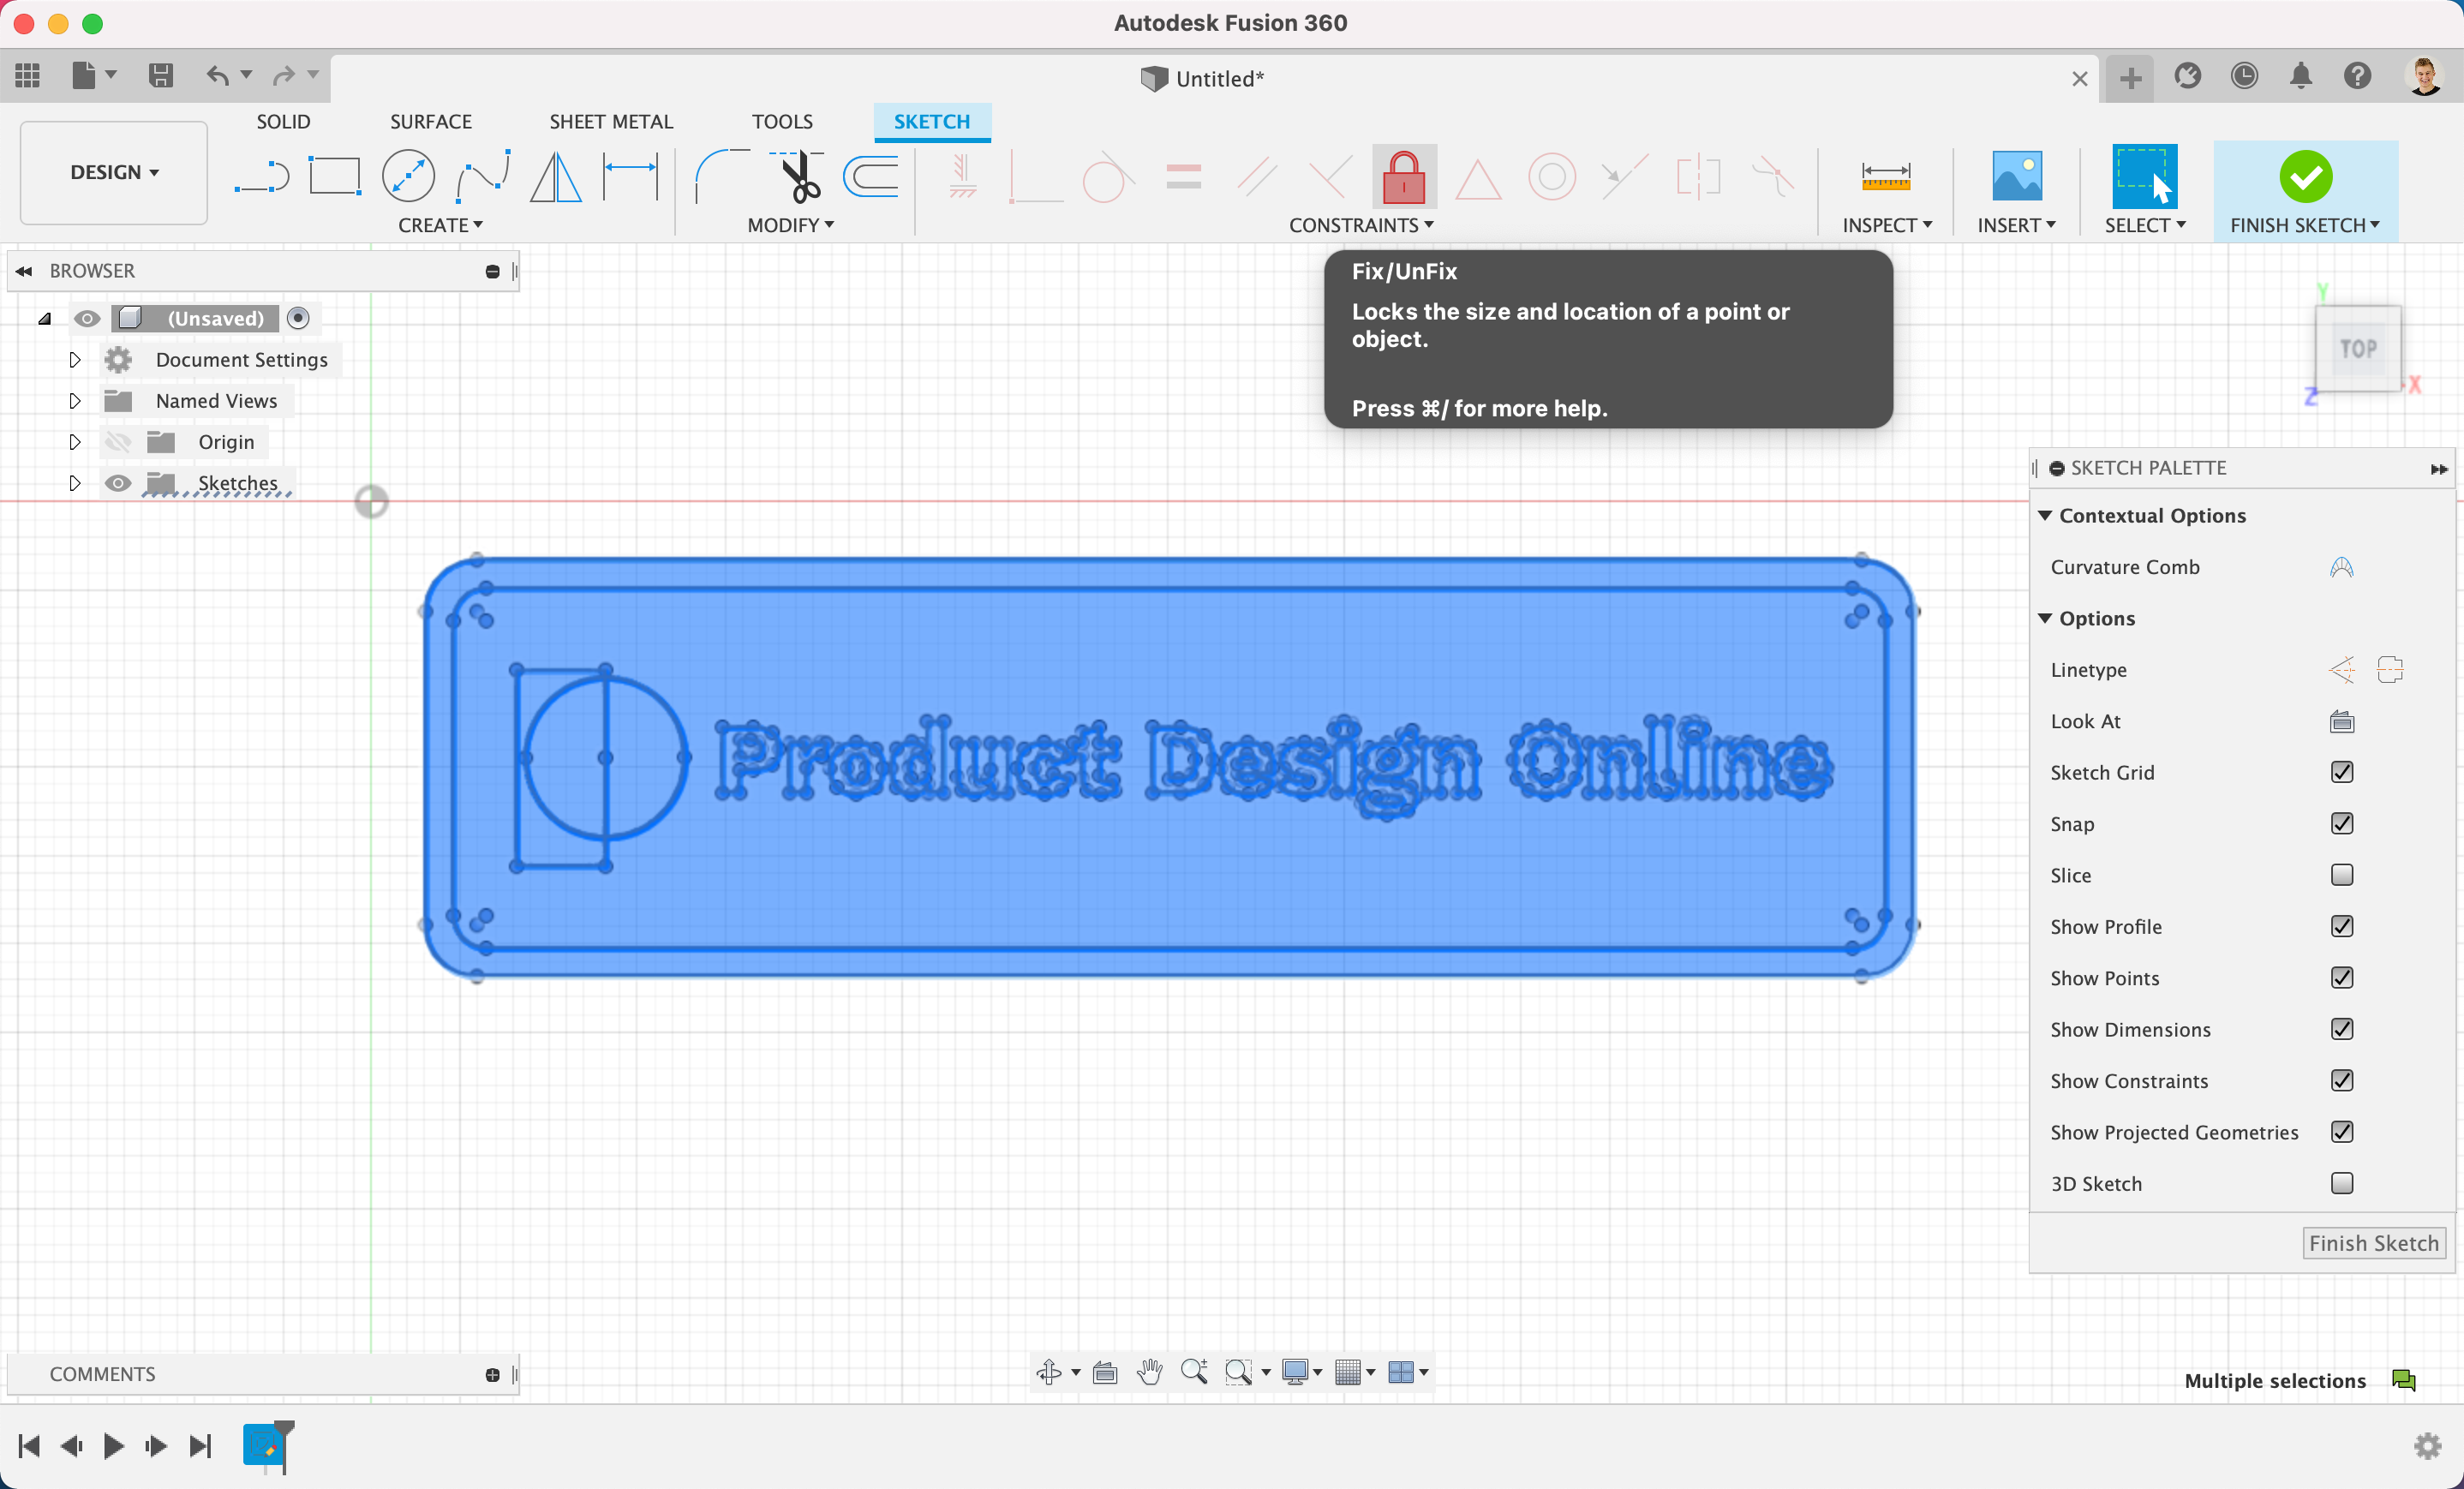2464x1489 pixels.
Task: Select the Line sketch tool
Action: point(261,177)
